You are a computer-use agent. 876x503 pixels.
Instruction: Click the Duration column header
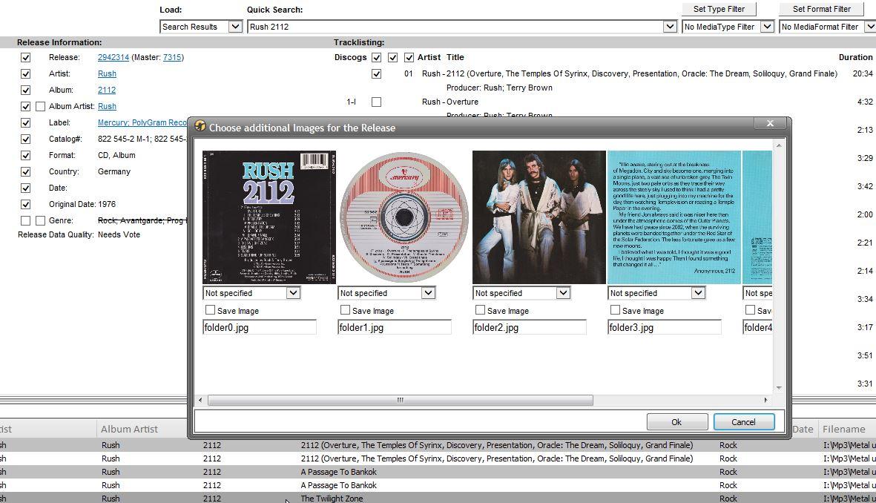click(855, 58)
